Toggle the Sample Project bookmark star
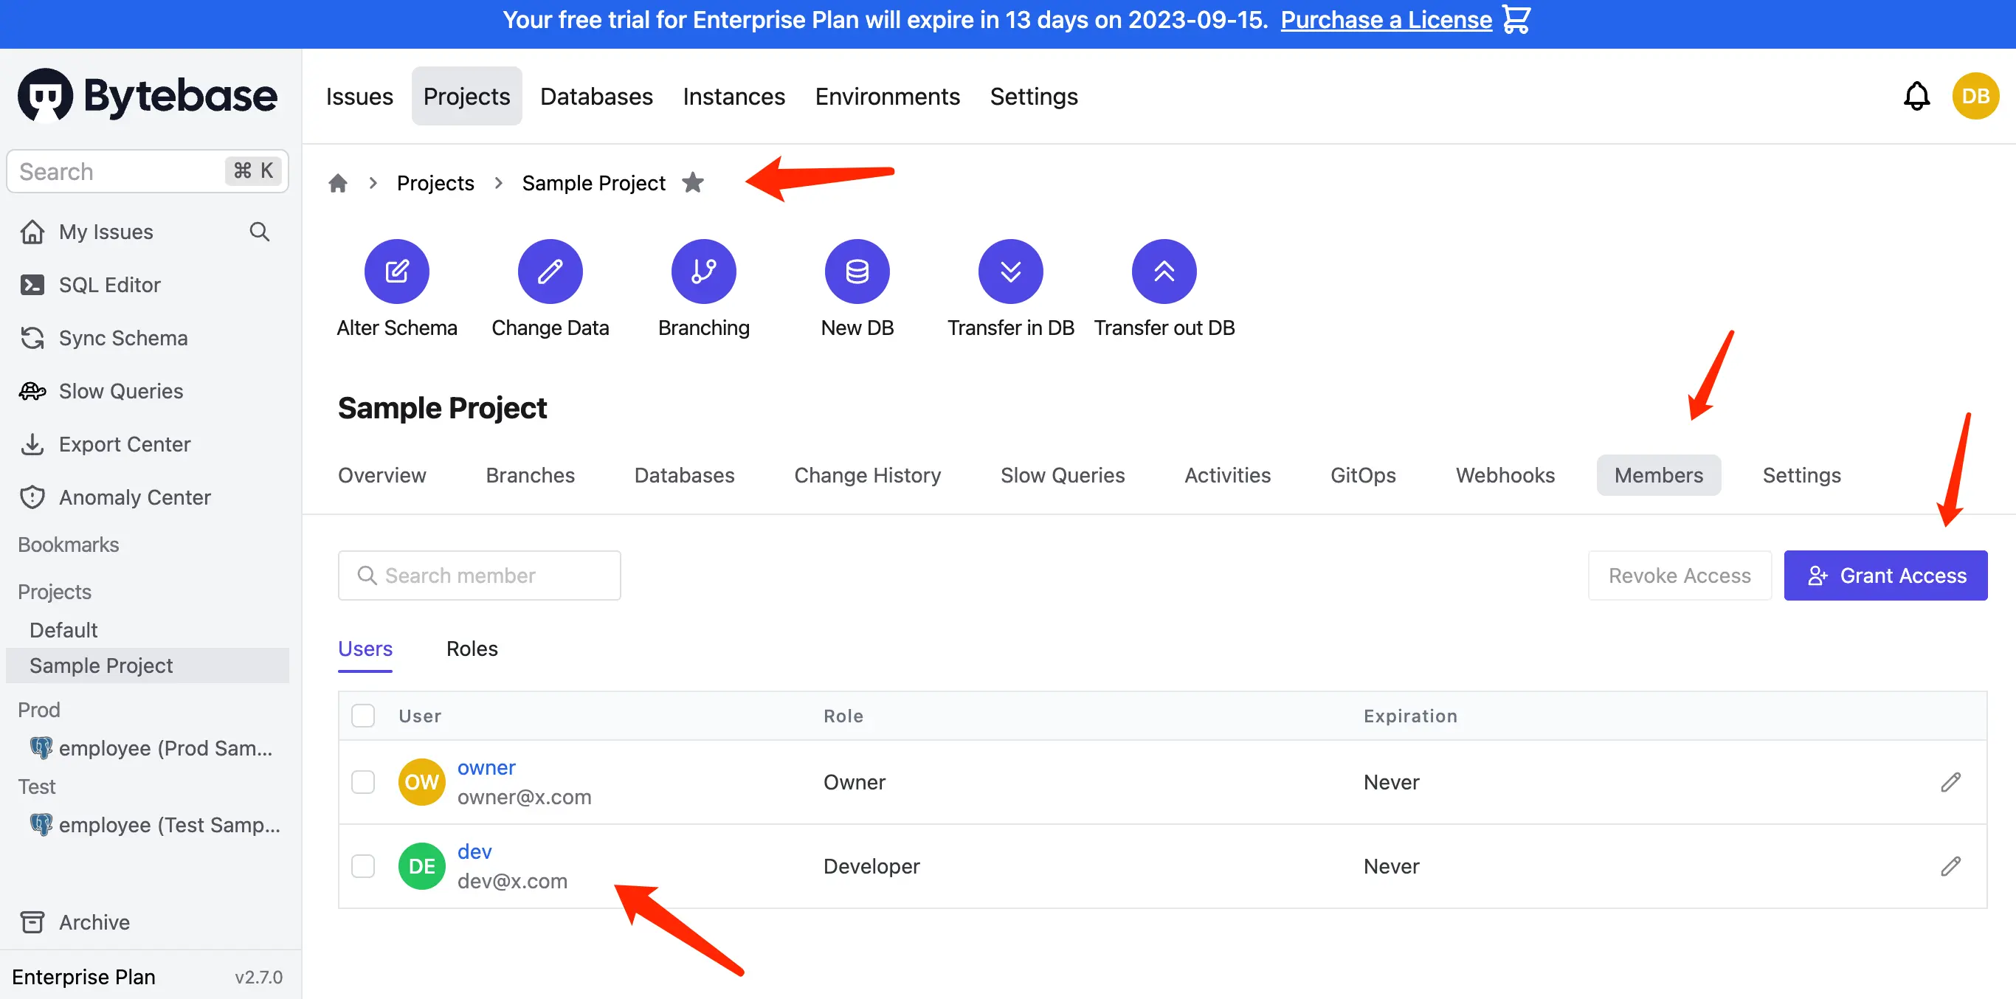2016x999 pixels. pos(693,182)
